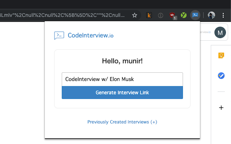
Task: Open the Chrome profile avatar
Action: [211, 15]
